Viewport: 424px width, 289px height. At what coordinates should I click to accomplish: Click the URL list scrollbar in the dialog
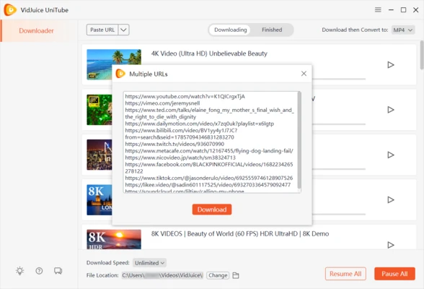click(x=299, y=140)
